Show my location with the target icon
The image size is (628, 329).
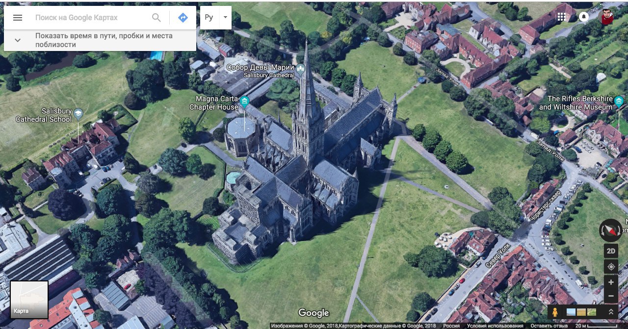[611, 267]
